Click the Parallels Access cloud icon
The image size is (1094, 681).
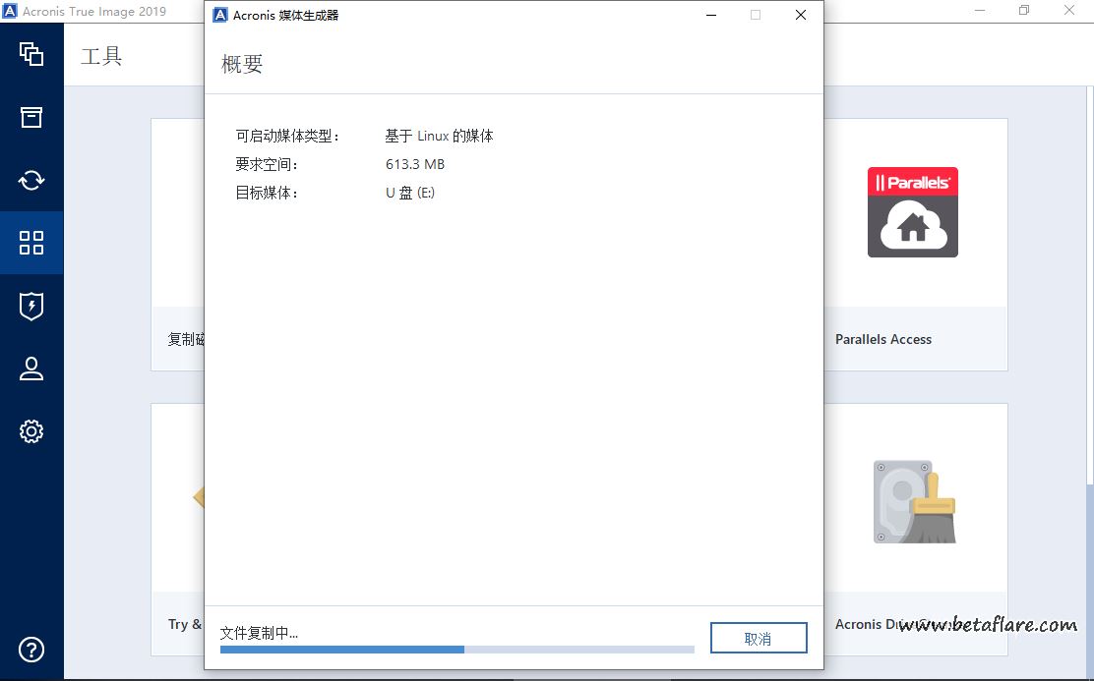coord(912,212)
